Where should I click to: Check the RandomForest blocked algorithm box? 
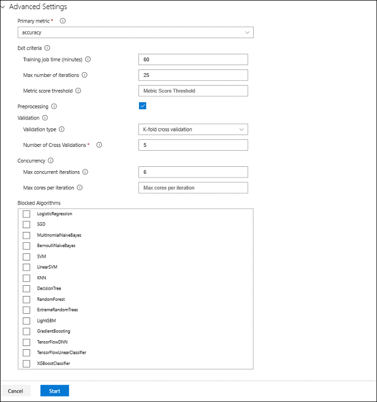[26, 299]
